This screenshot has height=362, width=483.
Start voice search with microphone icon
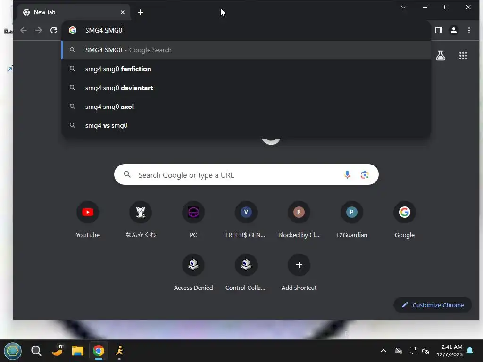(x=347, y=174)
